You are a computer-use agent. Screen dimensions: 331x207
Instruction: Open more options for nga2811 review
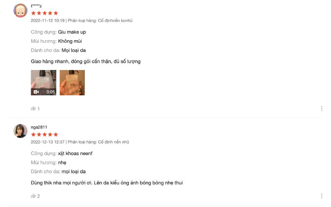tap(321, 196)
